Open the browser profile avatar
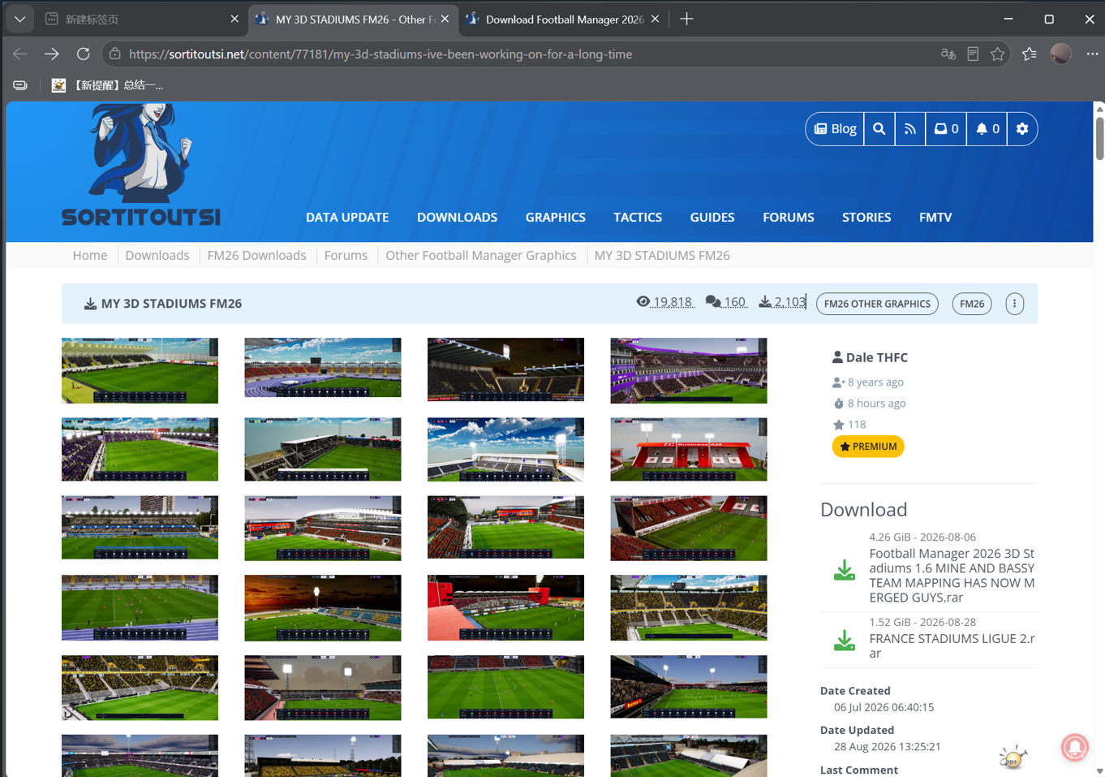The width and height of the screenshot is (1105, 777). tap(1060, 54)
